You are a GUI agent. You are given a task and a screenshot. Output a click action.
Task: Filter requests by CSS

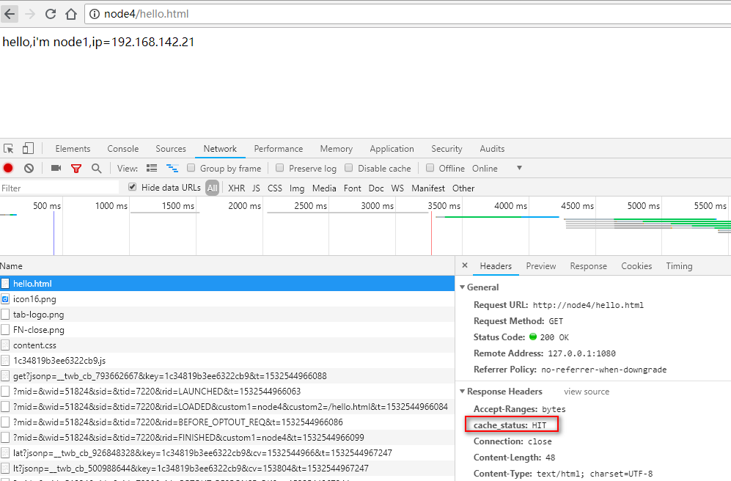275,188
